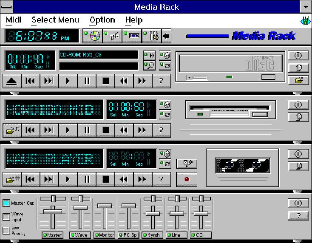Click CD player power button

[x=298, y=56]
